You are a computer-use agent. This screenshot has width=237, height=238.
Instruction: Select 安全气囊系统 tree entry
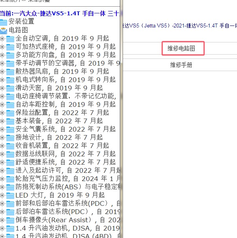(x=65, y=129)
